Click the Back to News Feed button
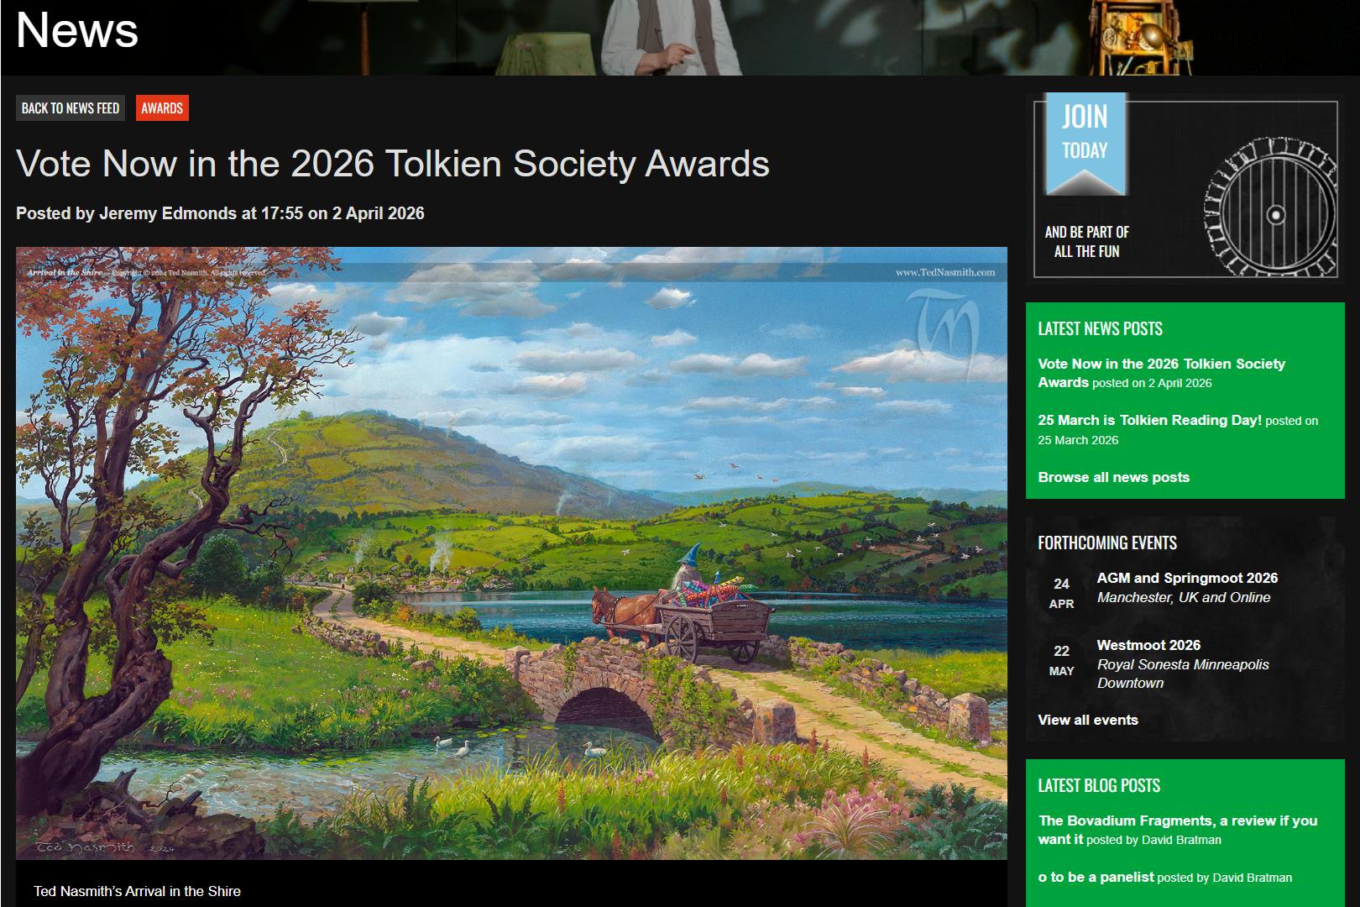The width and height of the screenshot is (1360, 907). [71, 108]
